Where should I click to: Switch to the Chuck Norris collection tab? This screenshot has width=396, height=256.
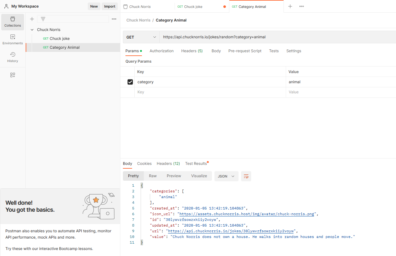(x=147, y=7)
